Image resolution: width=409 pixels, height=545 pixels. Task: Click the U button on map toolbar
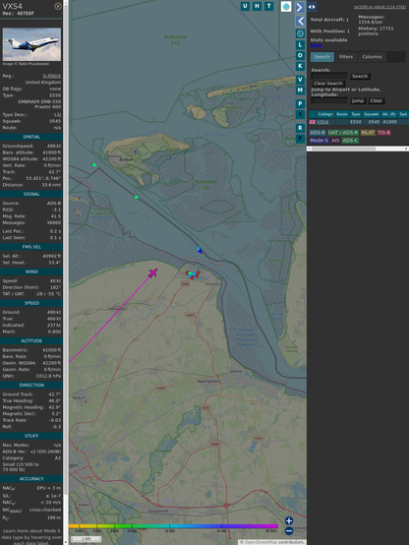pyautogui.click(x=245, y=6)
